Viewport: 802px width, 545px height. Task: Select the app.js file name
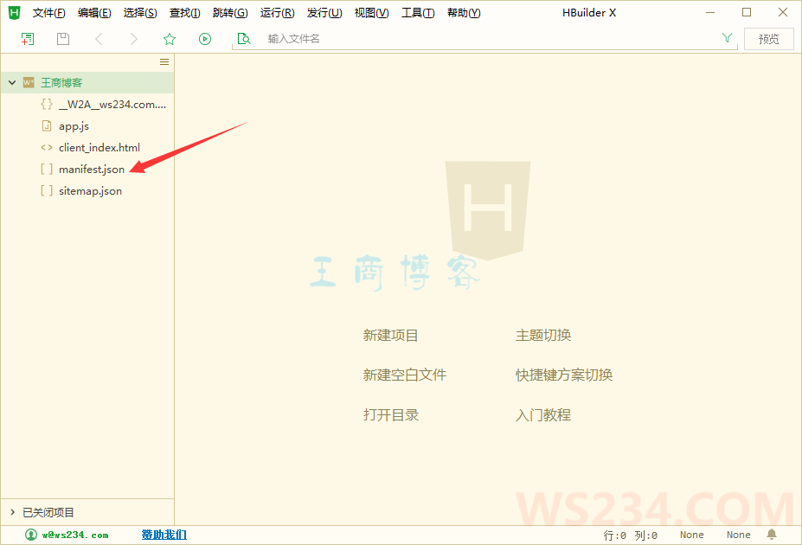(74, 126)
